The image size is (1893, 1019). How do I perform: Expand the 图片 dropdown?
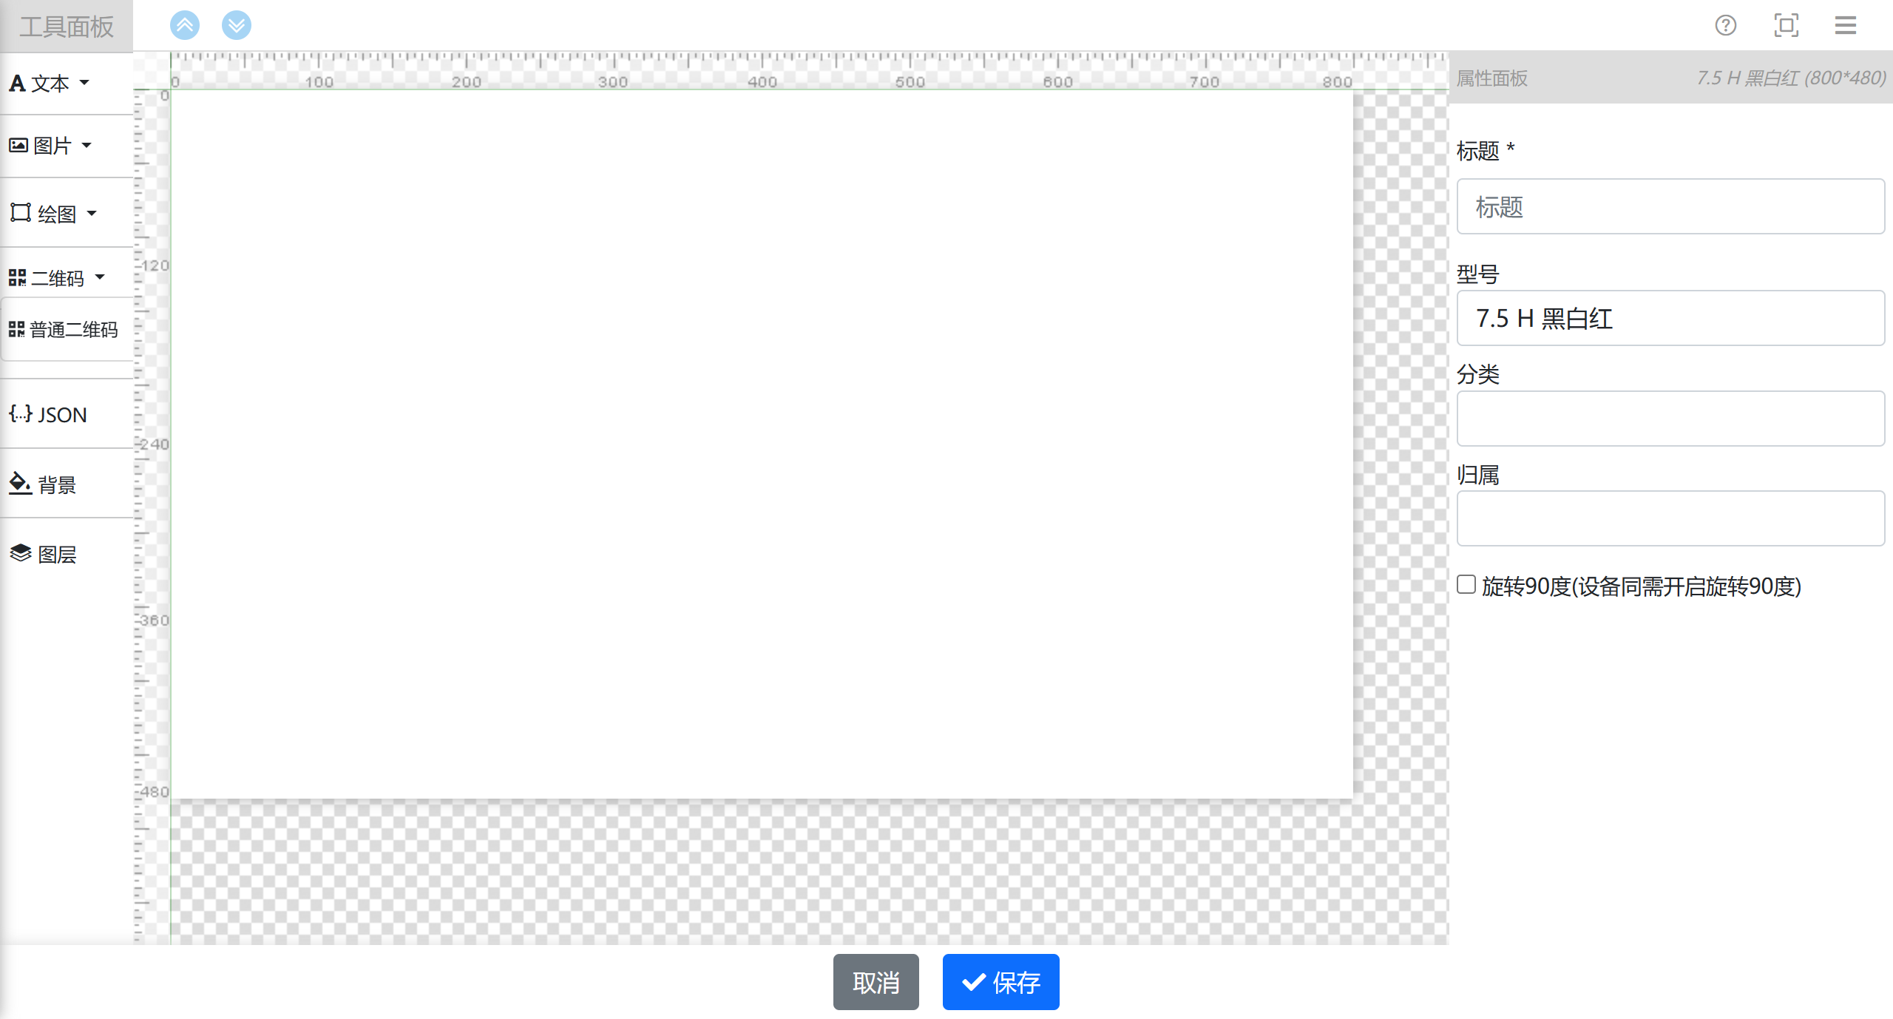click(x=50, y=145)
